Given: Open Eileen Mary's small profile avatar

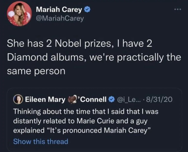Looking at the screenshot, I should pyautogui.click(x=18, y=100).
